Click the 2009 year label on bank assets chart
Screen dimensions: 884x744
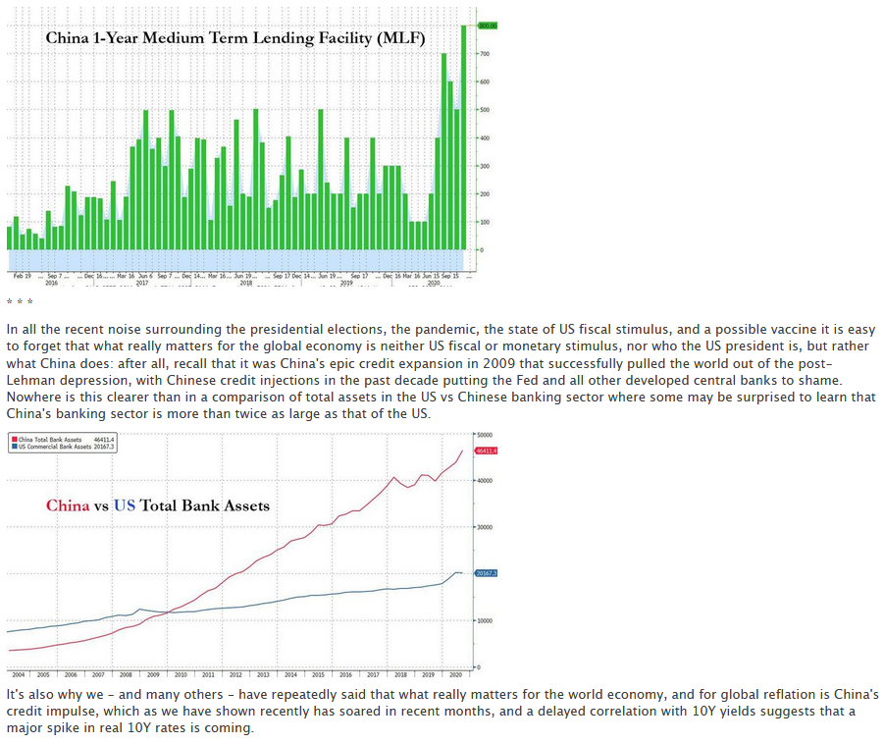(153, 674)
